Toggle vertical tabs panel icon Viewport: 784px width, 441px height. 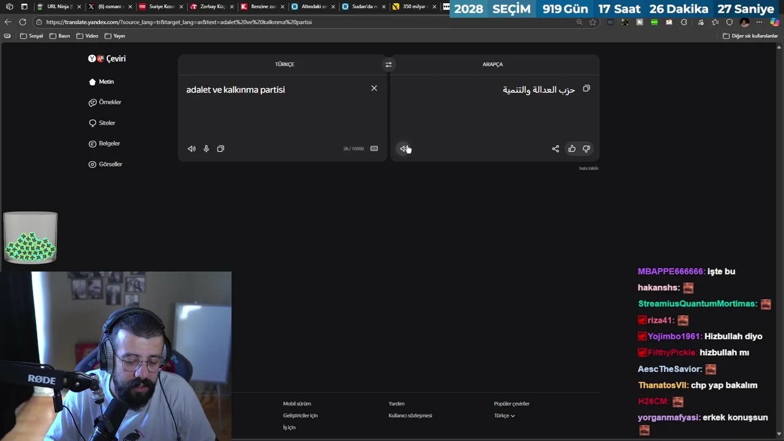24,7
